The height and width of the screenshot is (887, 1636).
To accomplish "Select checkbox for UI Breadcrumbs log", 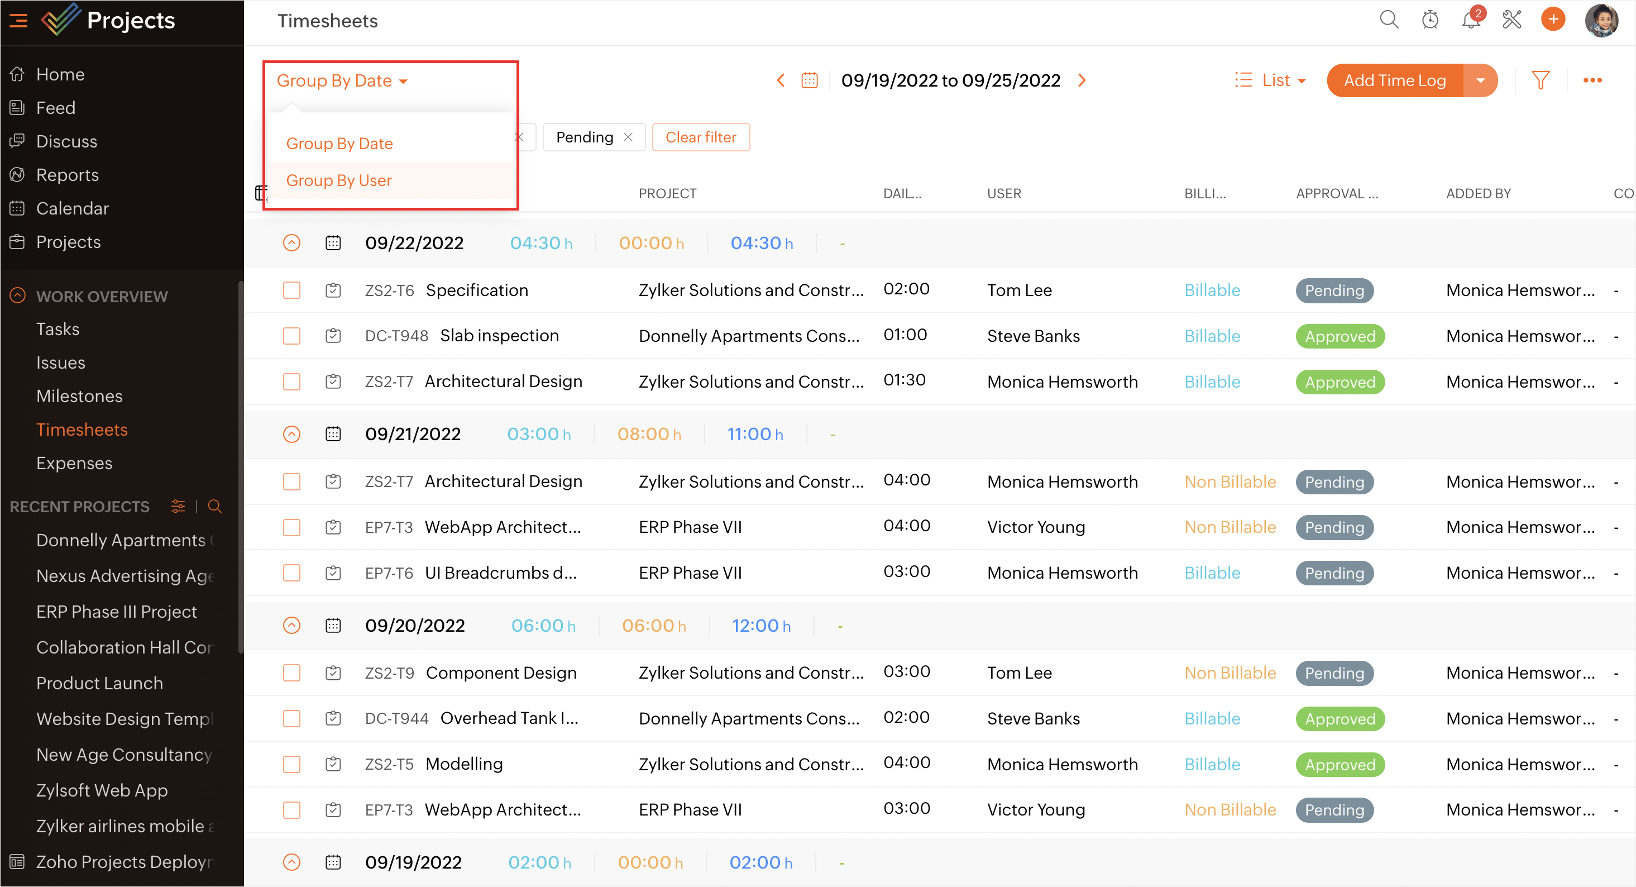I will tap(291, 573).
